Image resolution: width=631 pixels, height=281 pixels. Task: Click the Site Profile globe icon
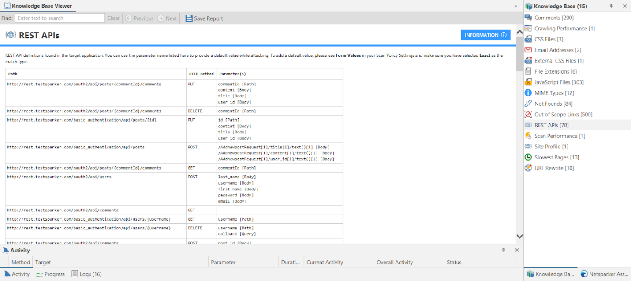click(x=528, y=147)
